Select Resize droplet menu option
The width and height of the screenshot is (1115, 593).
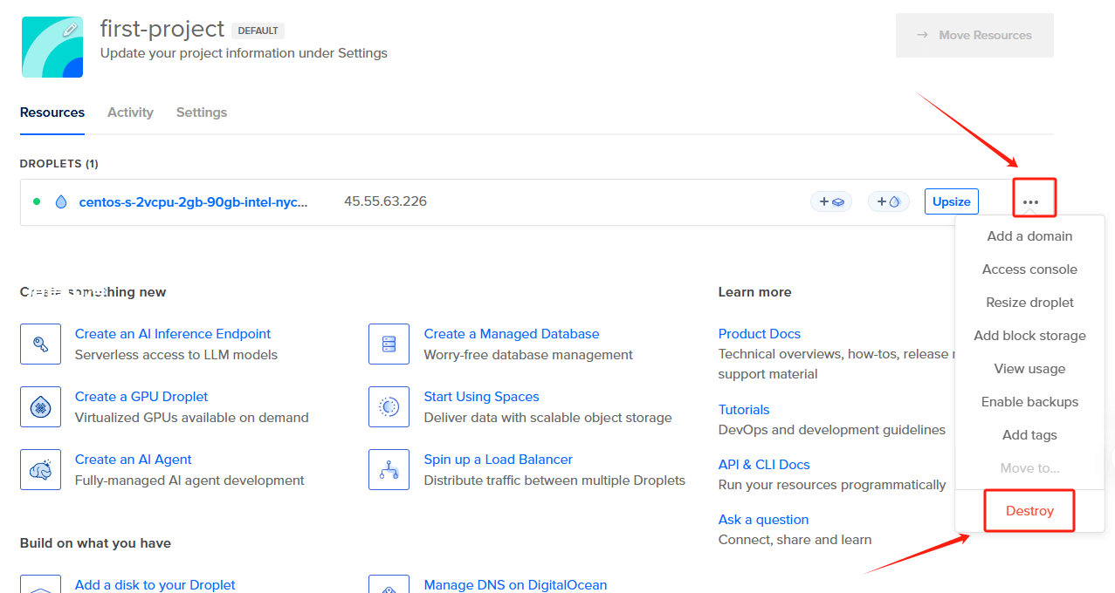pyautogui.click(x=1029, y=303)
